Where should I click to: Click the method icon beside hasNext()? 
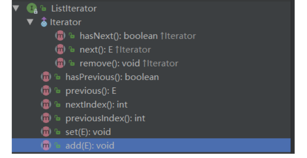pyautogui.click(x=60, y=36)
